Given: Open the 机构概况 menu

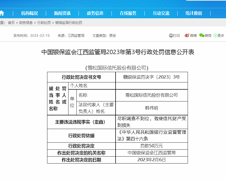Looking at the screenshot, I should click(x=30, y=13).
